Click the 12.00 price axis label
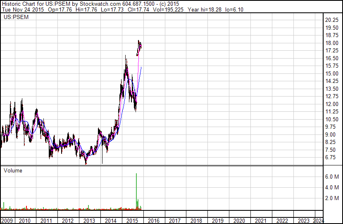This screenshot has width=343, height=224. 332,104
